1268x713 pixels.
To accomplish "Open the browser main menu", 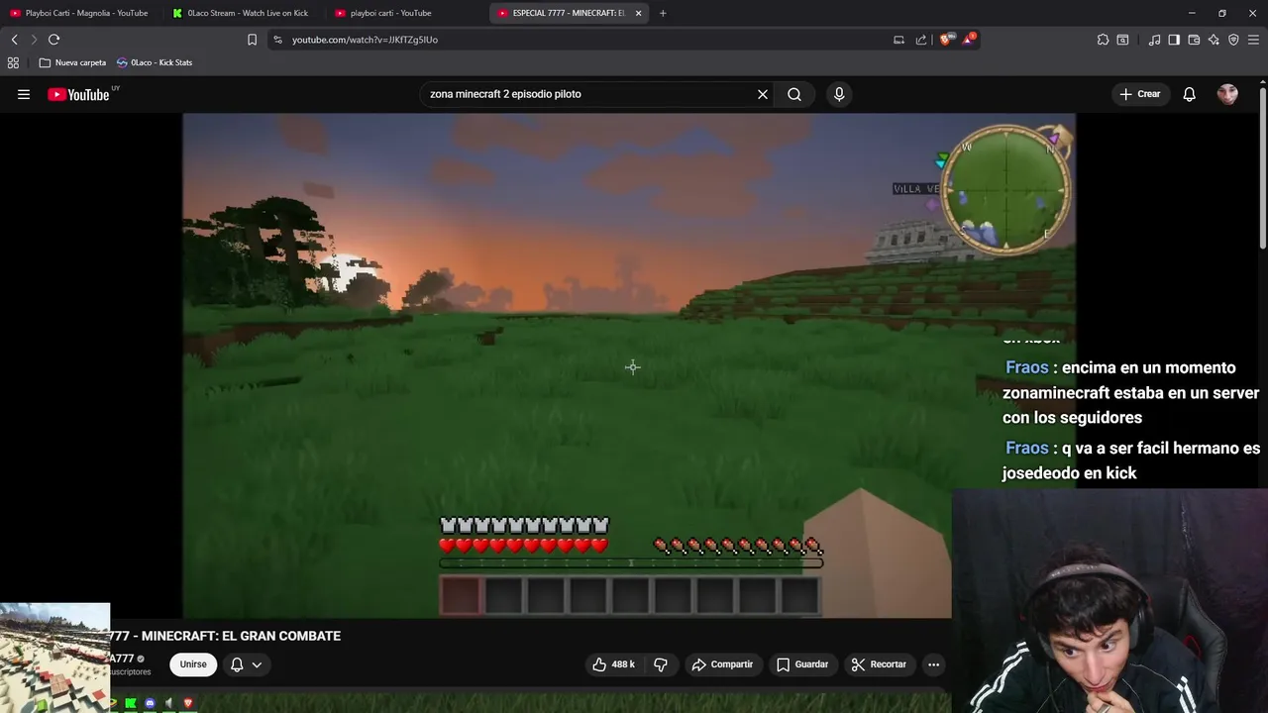I will pos(1253,40).
